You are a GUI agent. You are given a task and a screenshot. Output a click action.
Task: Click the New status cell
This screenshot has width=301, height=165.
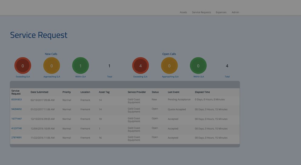[154, 100]
